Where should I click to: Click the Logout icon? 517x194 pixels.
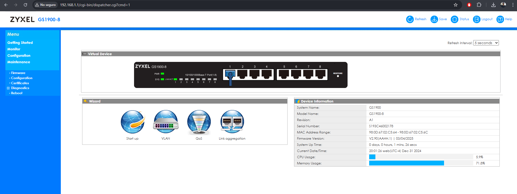[x=476, y=19]
